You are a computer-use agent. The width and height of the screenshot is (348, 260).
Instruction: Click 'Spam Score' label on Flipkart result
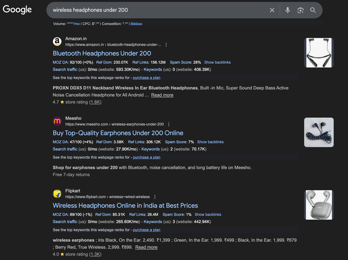[x=174, y=215]
